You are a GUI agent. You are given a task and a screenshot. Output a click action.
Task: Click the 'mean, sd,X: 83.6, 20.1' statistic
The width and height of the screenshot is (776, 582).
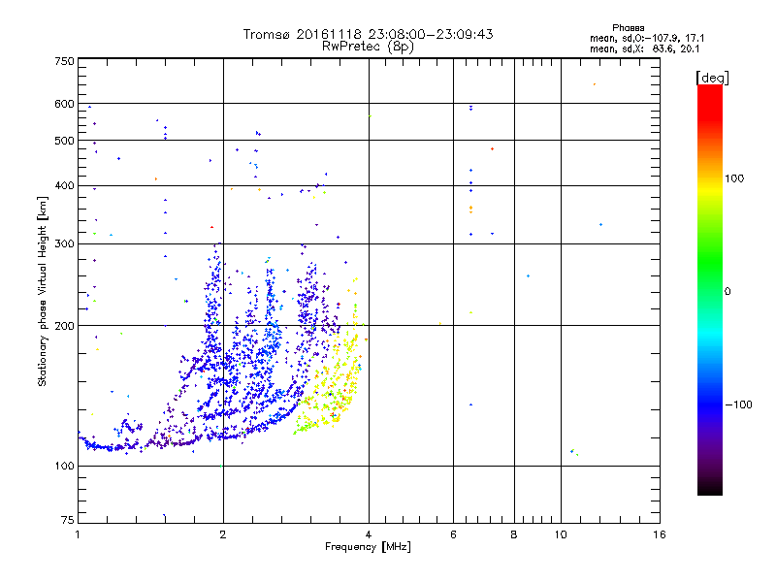click(644, 48)
